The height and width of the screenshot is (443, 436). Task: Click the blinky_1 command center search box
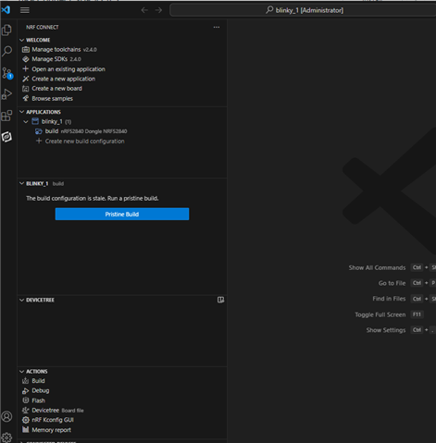[304, 10]
